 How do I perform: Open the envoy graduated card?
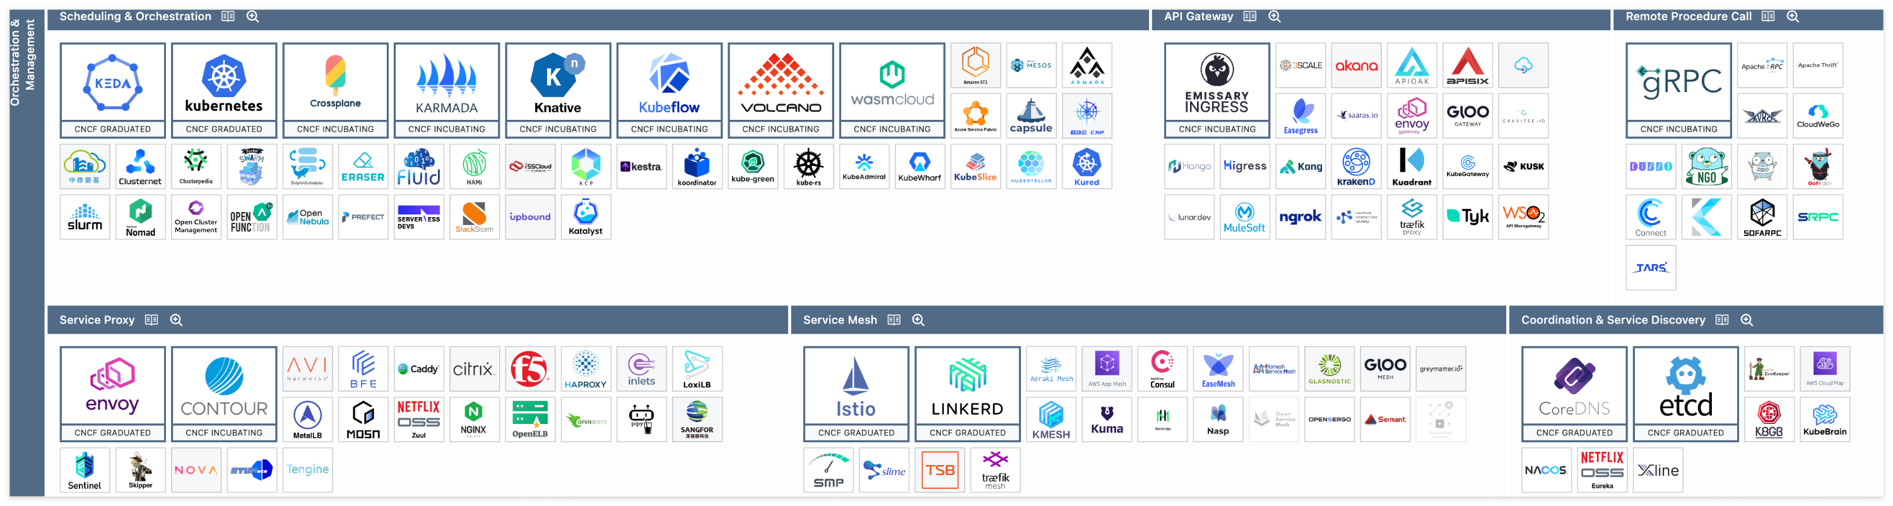[x=112, y=394]
